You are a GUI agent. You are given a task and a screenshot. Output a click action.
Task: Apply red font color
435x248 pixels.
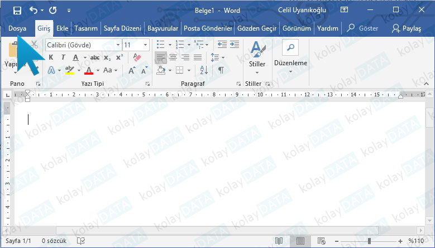pos(89,70)
